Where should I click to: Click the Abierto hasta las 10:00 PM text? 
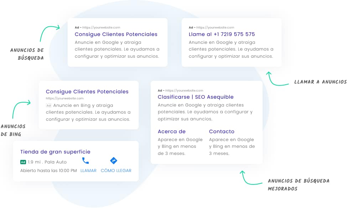point(48,171)
